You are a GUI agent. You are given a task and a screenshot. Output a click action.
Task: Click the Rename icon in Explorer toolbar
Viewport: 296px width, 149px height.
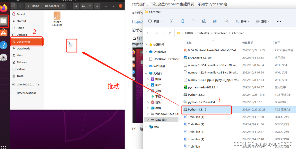[204, 21]
